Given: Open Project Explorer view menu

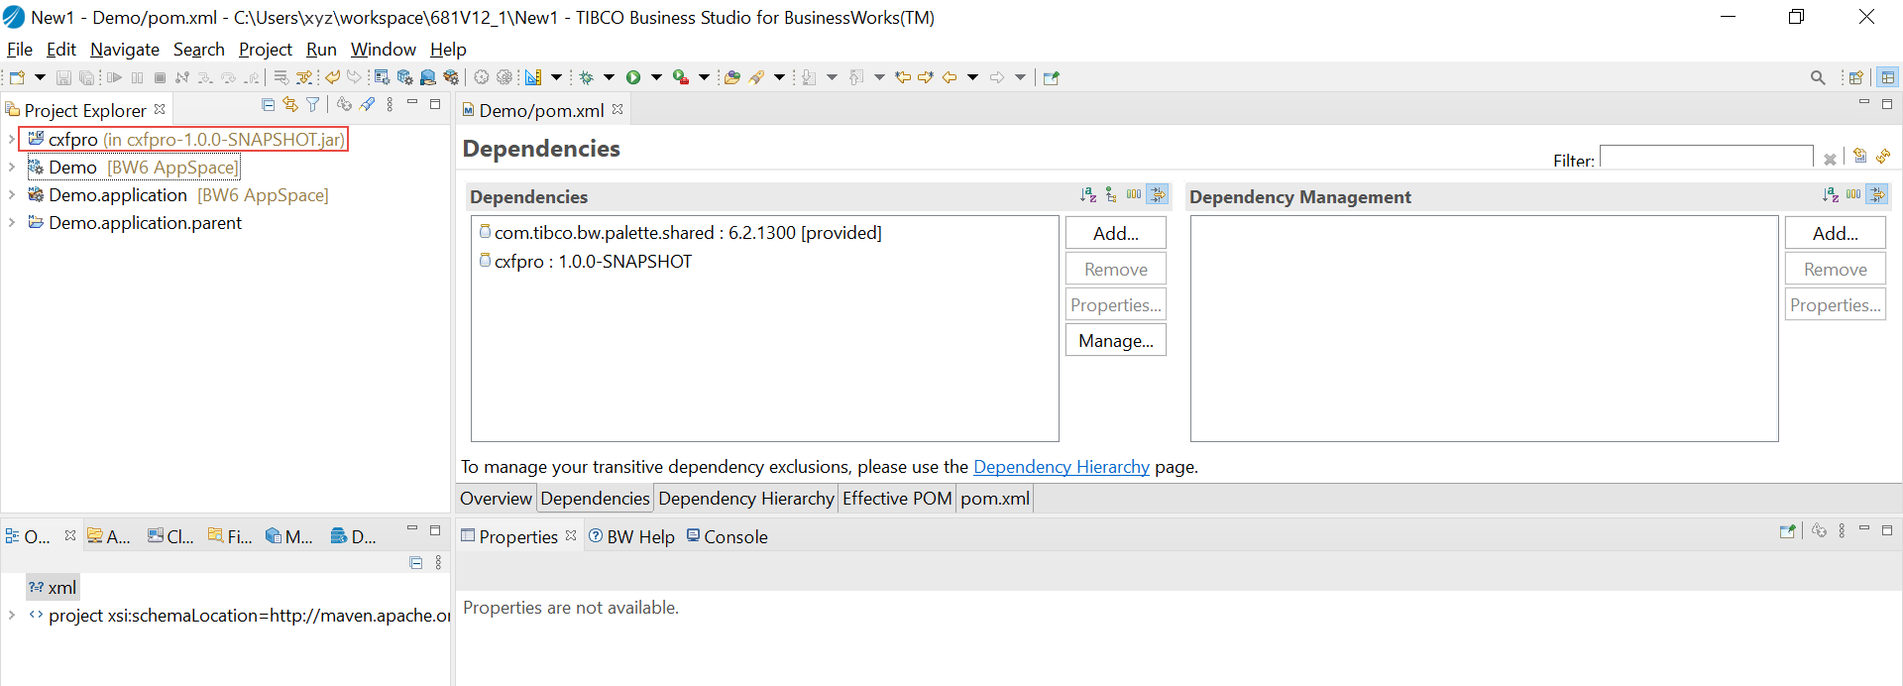Looking at the screenshot, I should coord(390,104).
